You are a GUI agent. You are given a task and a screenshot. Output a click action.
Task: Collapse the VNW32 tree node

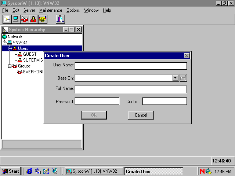coord(4,43)
